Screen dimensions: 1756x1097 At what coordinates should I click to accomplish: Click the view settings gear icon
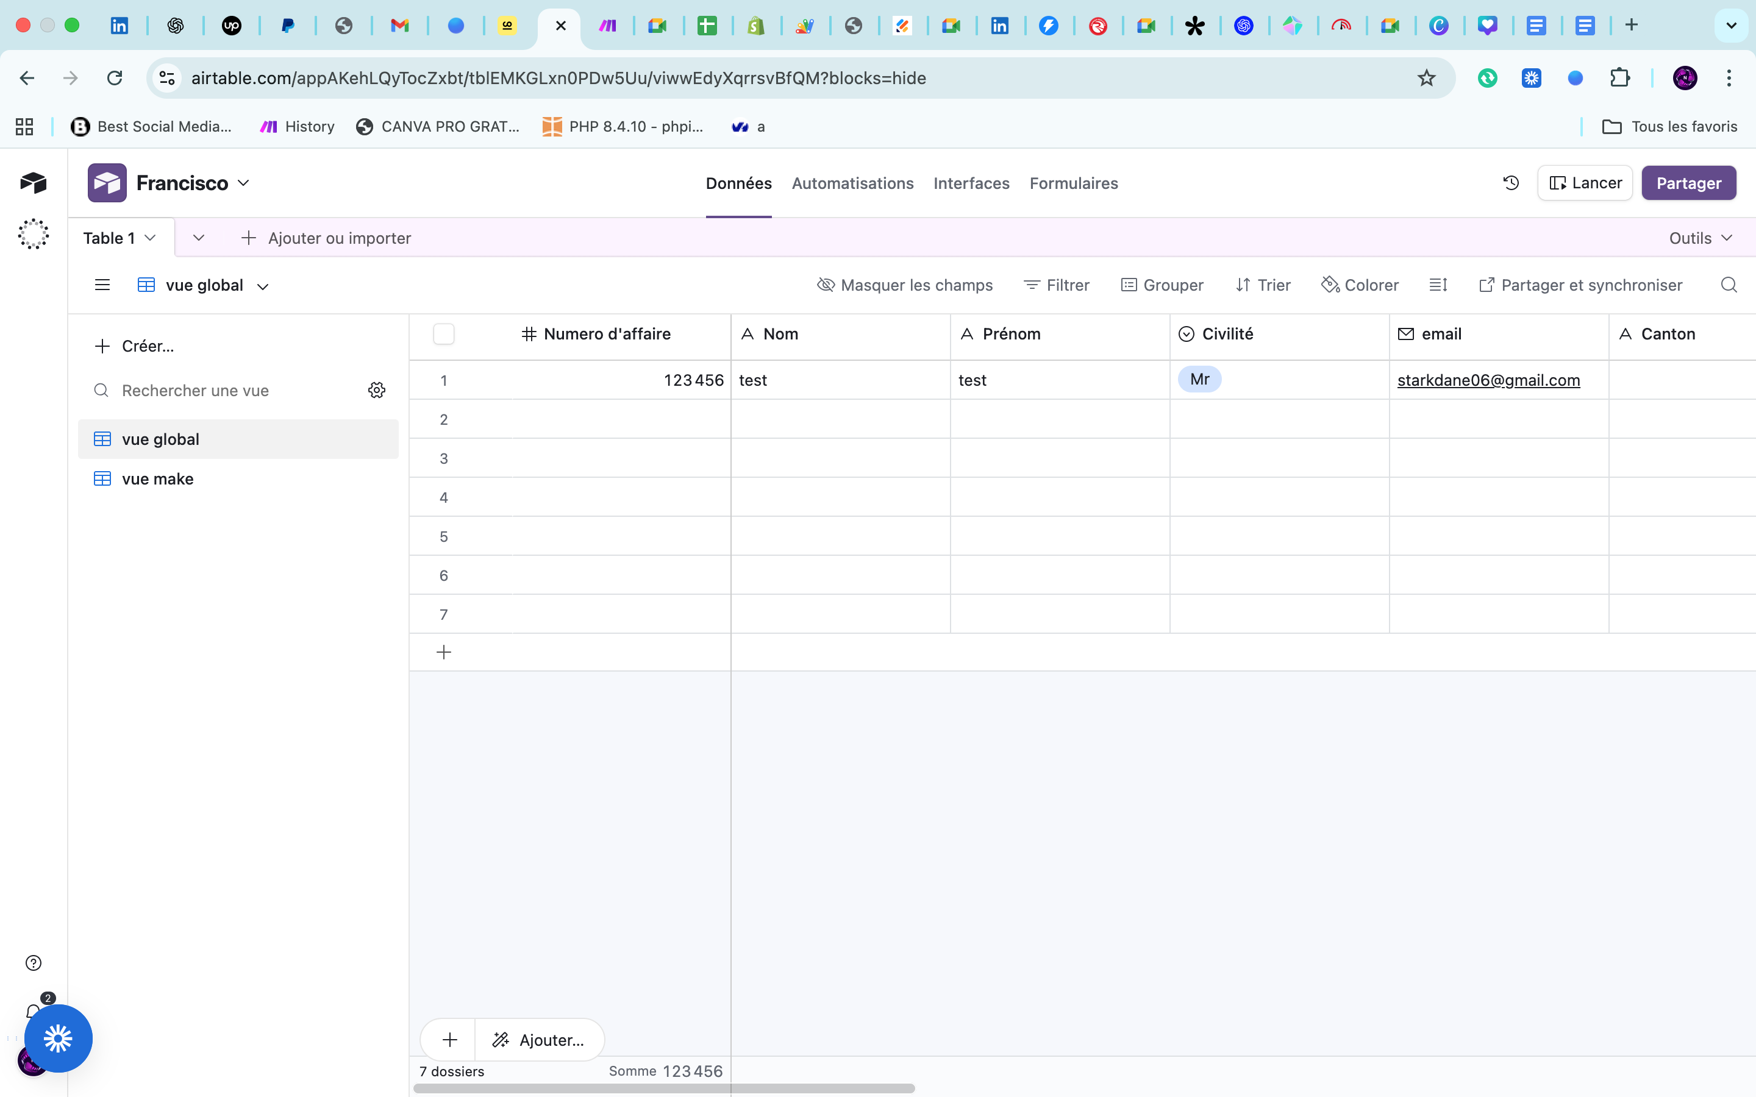(x=377, y=390)
